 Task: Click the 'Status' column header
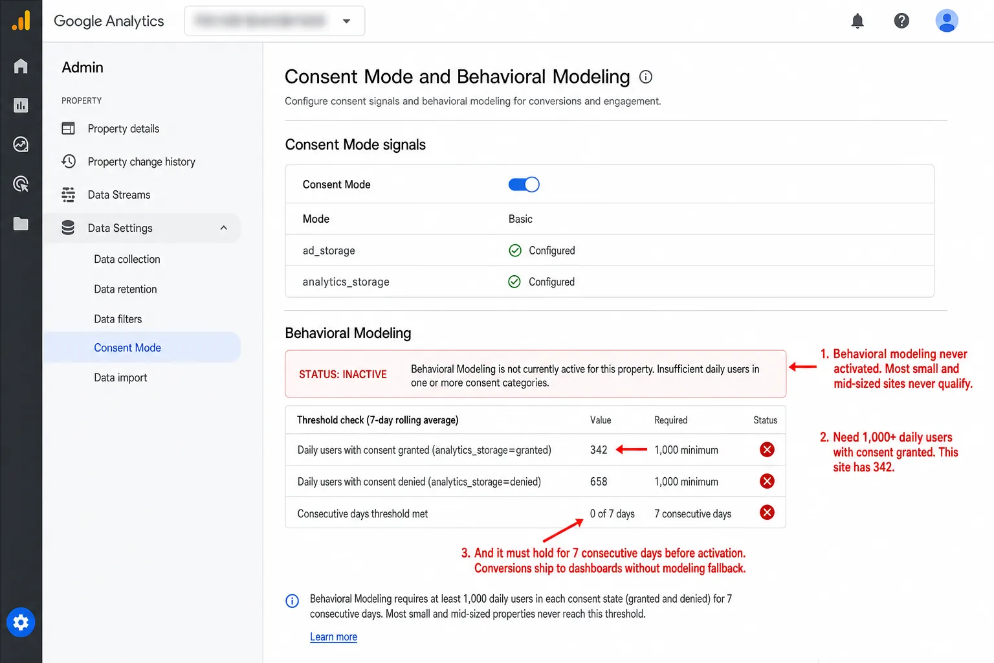click(766, 420)
